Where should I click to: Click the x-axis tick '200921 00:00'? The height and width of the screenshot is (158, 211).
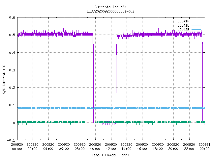[x=204, y=147]
